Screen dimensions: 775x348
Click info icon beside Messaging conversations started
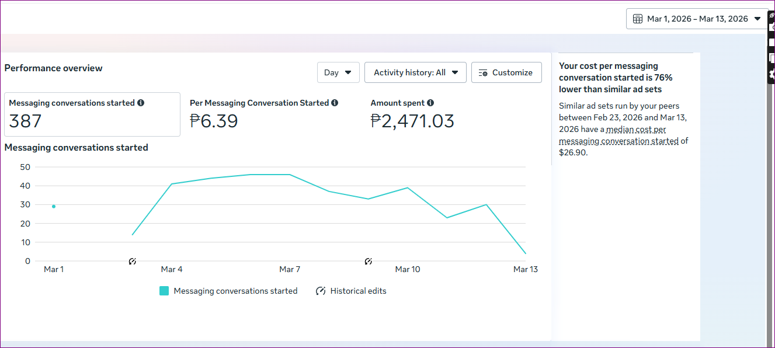coord(140,103)
